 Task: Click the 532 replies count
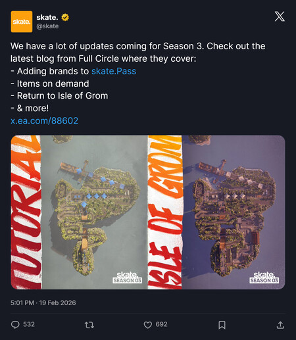coord(29,324)
